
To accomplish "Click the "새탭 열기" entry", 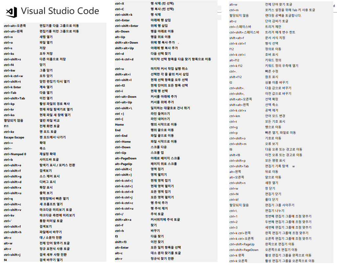I will (x=46, y=37).
